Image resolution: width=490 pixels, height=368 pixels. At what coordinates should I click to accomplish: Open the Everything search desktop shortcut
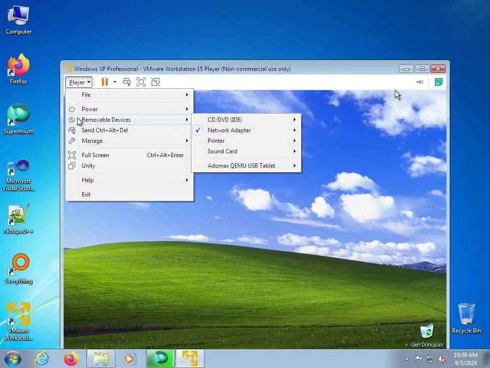tap(19, 268)
